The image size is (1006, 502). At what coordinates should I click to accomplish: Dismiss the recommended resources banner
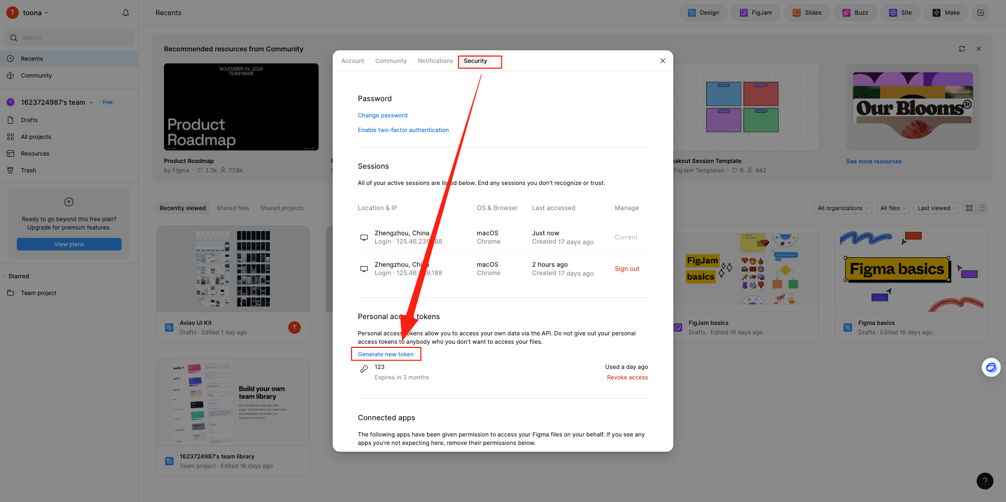coord(979,49)
